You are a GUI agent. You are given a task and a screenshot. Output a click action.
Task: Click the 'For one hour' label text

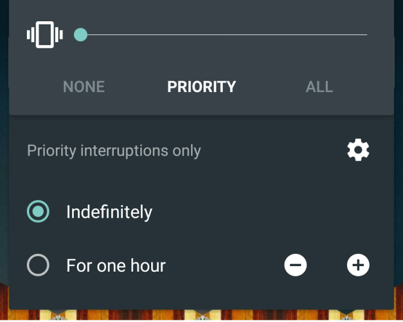pyautogui.click(x=116, y=265)
